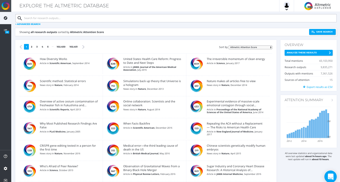This screenshot has width=340, height=182.
Task: Open the Advanced Search link
Action: coord(28,24)
